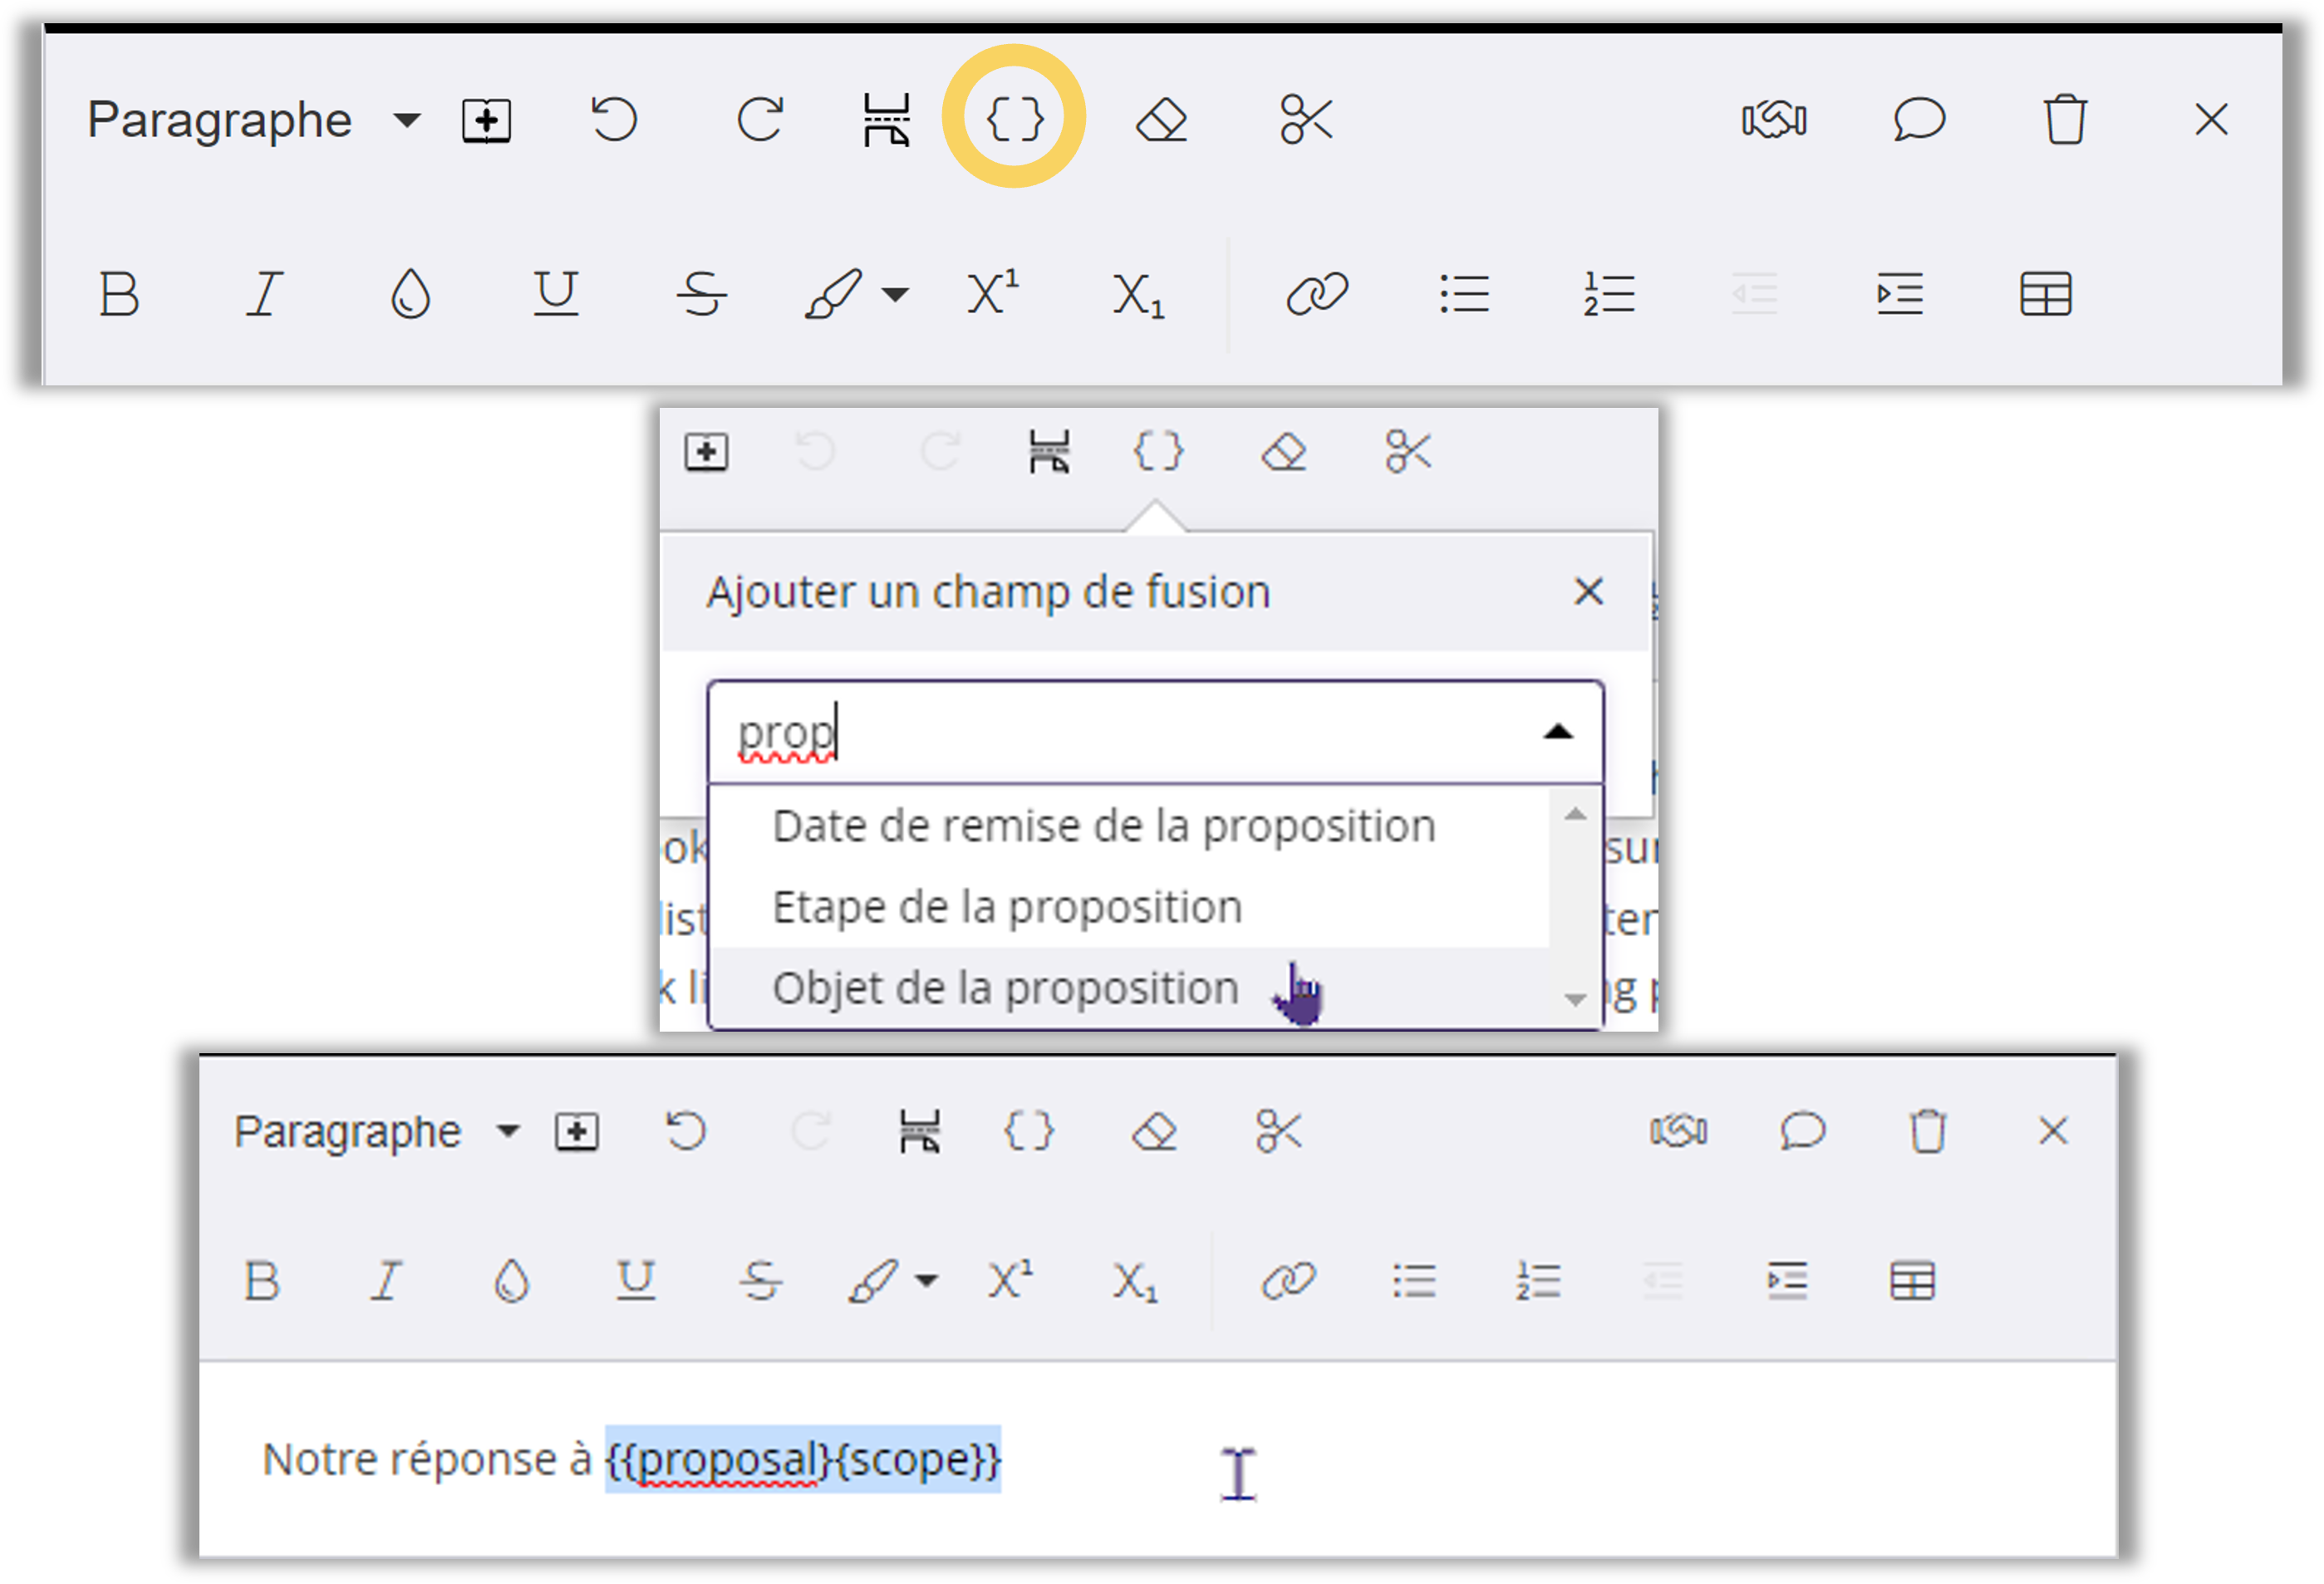Insert a table from the top formatting row

tap(2045, 294)
